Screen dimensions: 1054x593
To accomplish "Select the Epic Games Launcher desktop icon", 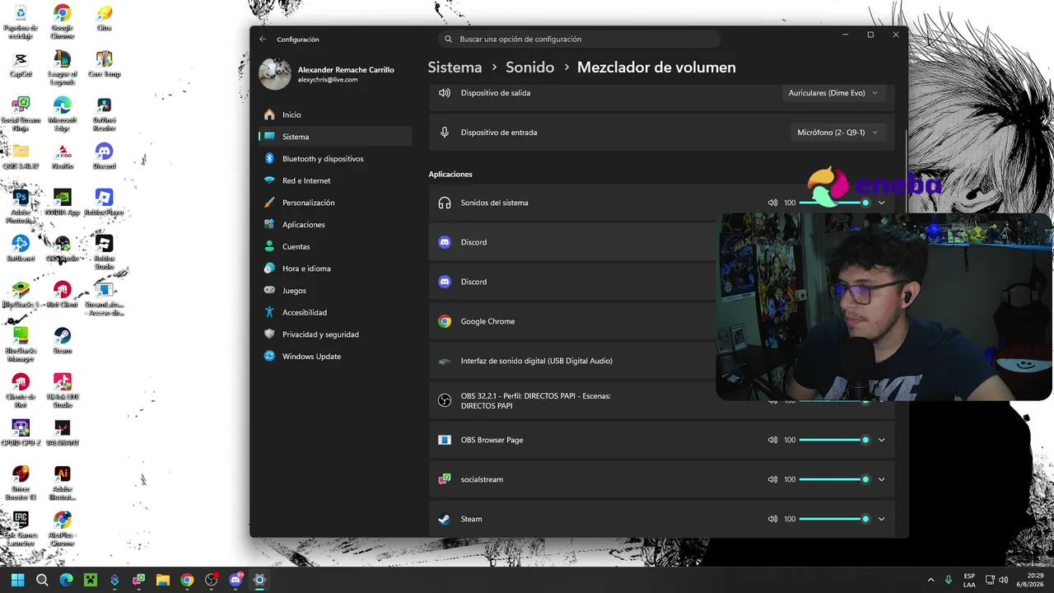I will point(21,530).
